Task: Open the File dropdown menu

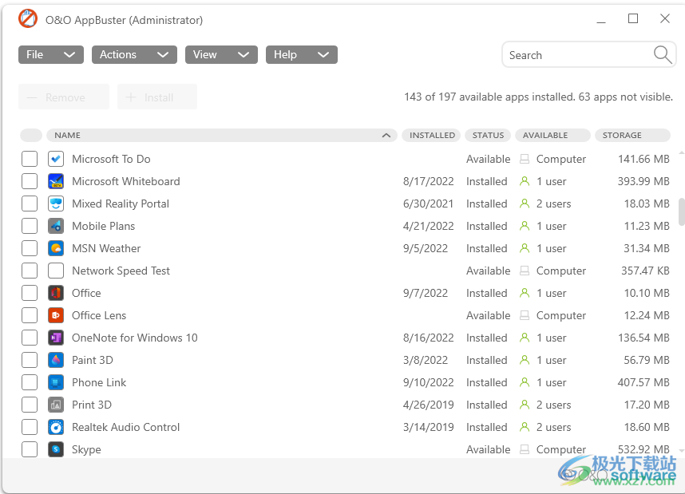Action: pos(50,54)
